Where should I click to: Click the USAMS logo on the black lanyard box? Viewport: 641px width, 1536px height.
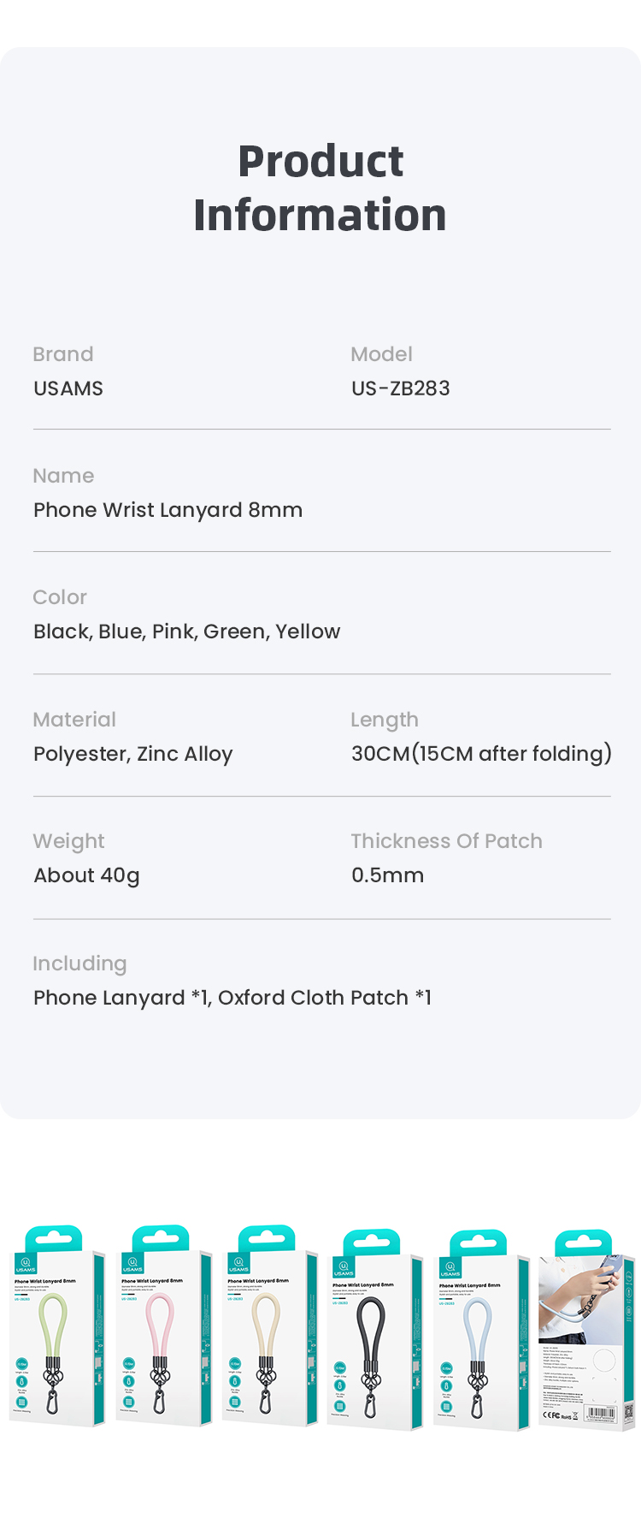[344, 1268]
